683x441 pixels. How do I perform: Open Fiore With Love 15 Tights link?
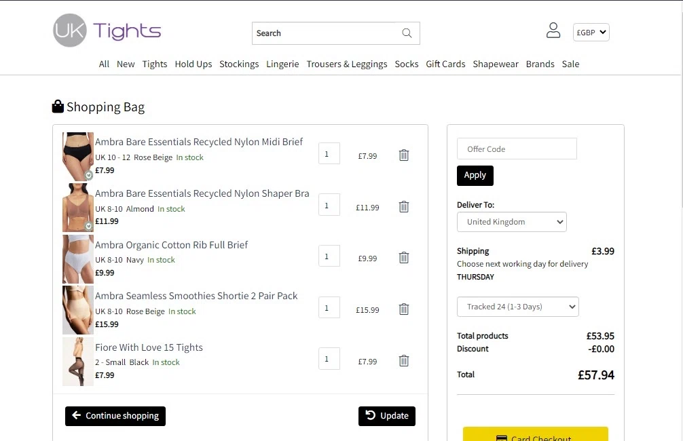149,347
